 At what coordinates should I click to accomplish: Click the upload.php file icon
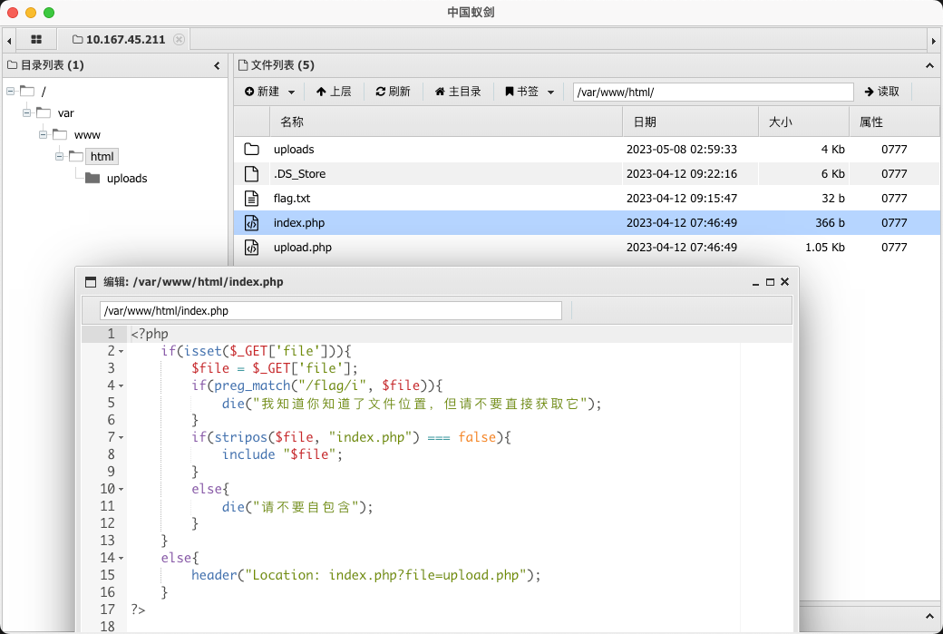[252, 247]
